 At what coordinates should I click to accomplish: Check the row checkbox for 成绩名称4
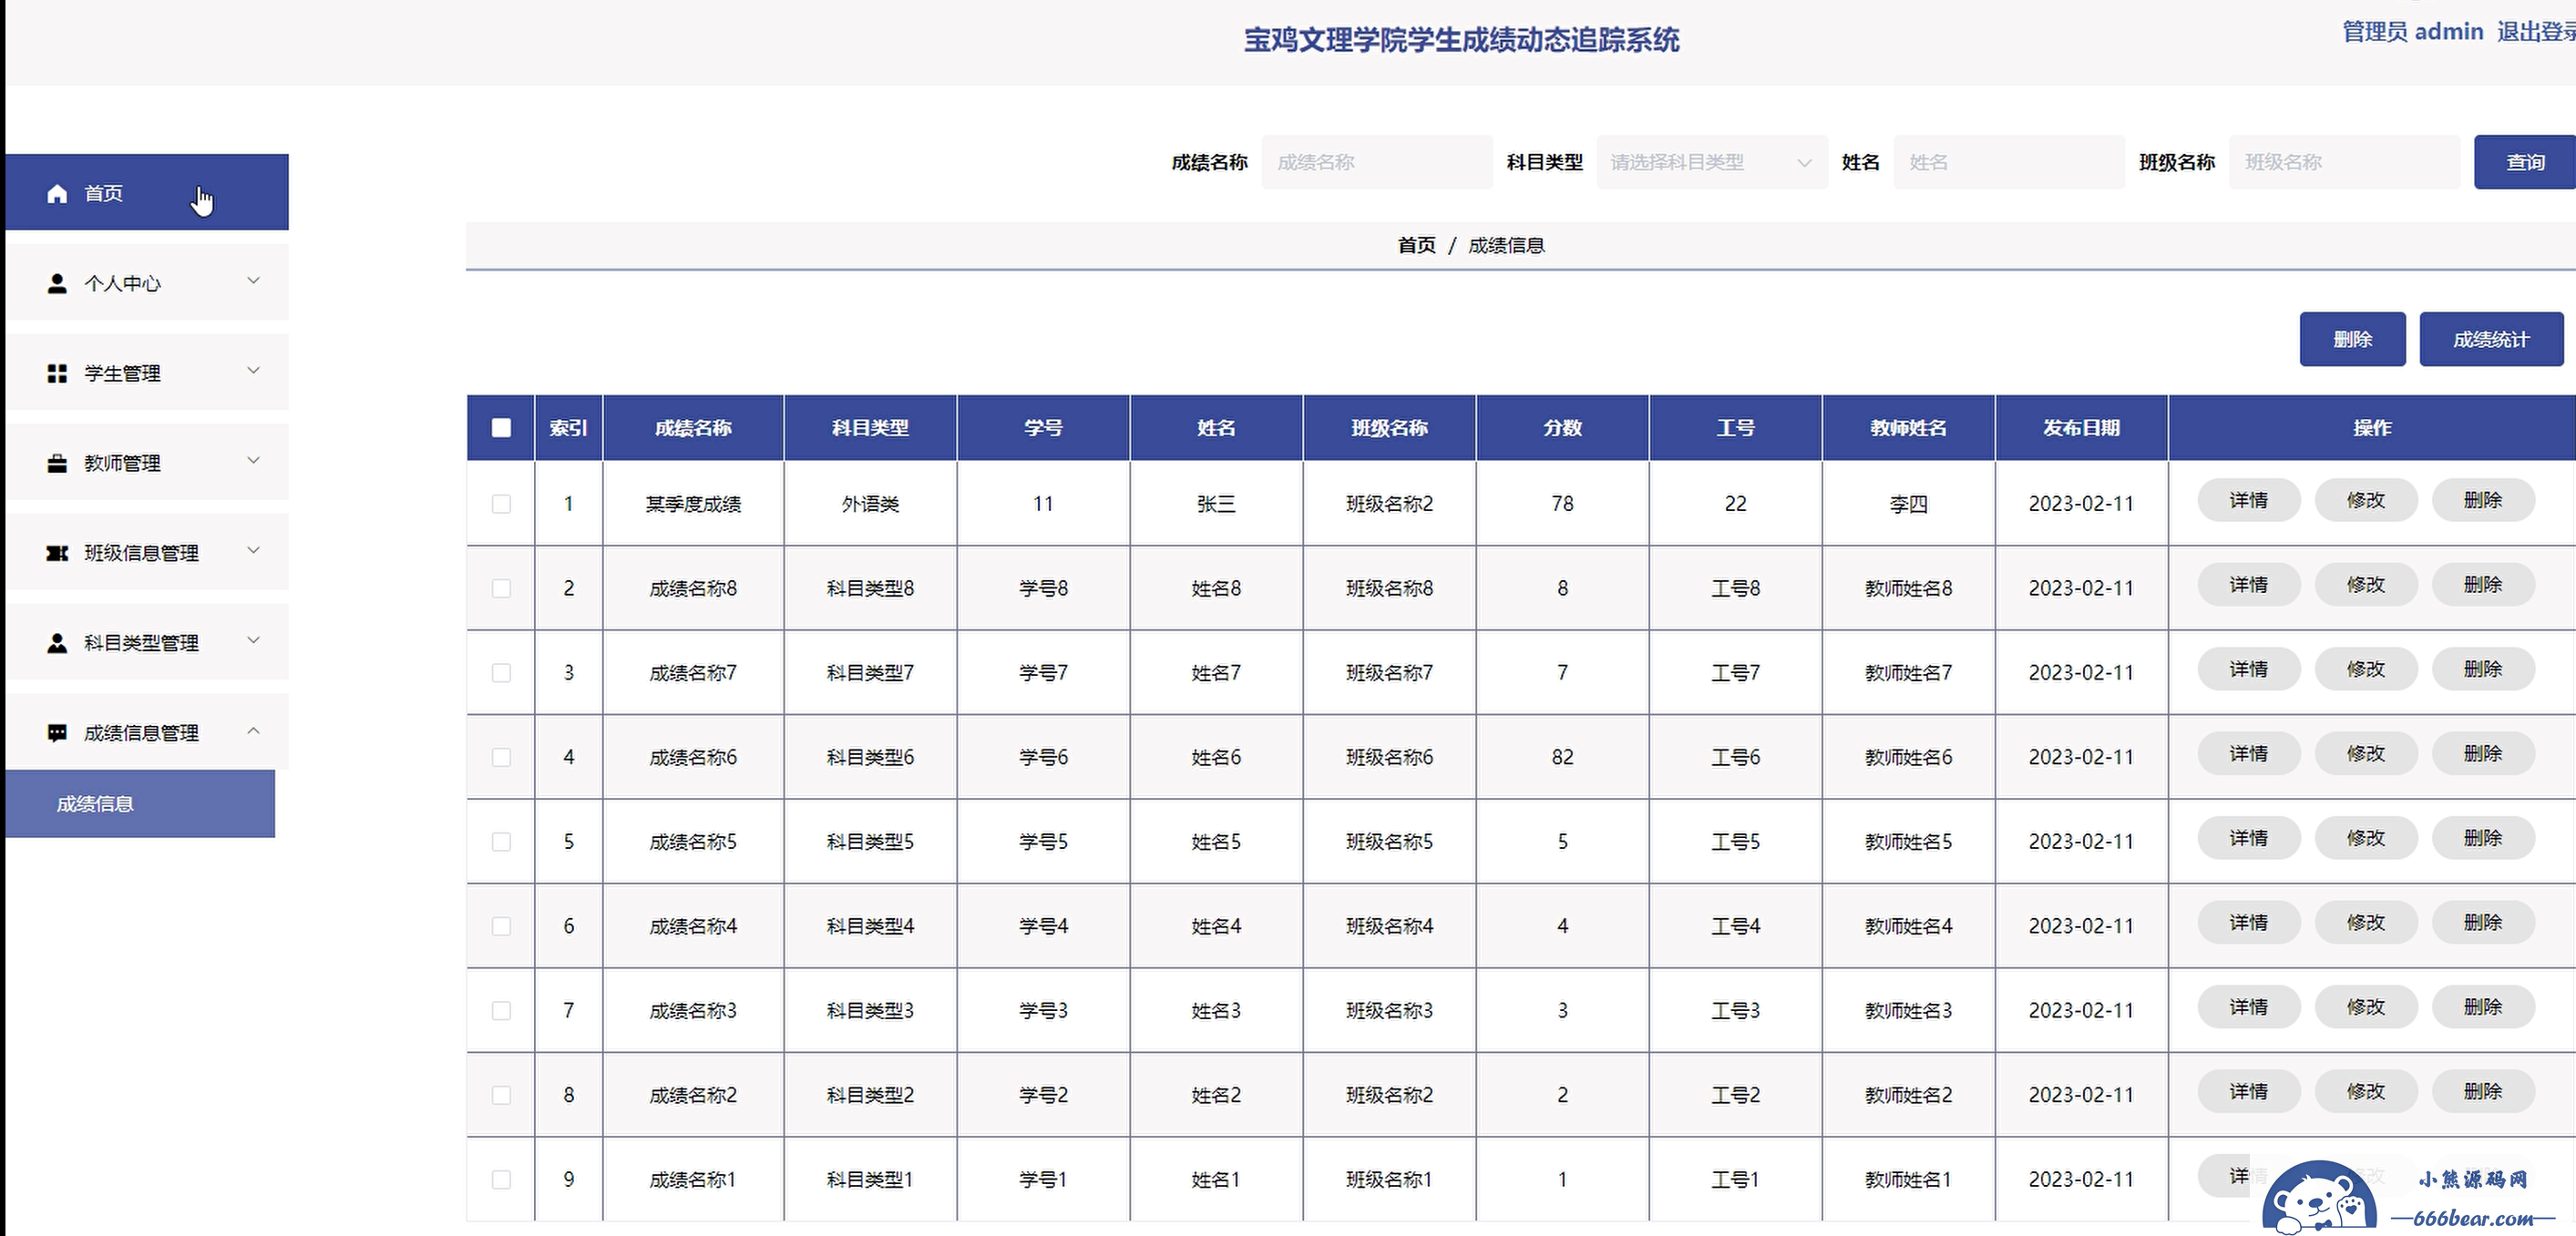pyautogui.click(x=501, y=925)
